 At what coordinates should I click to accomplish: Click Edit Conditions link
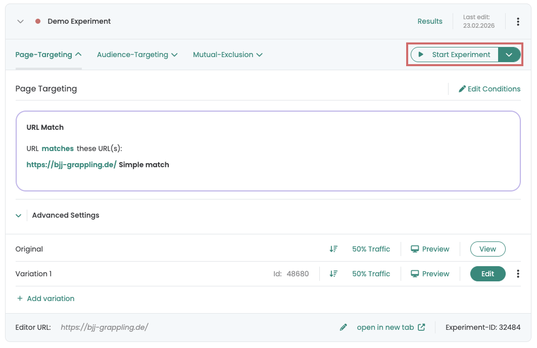click(490, 89)
